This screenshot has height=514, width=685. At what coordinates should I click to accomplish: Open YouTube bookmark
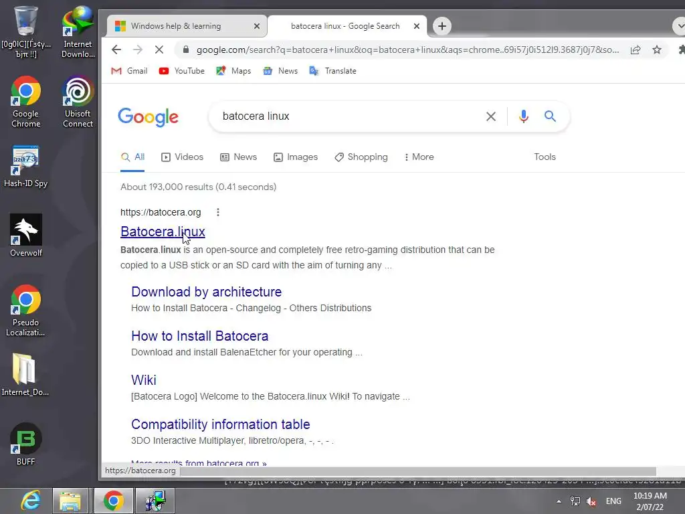[181, 71]
